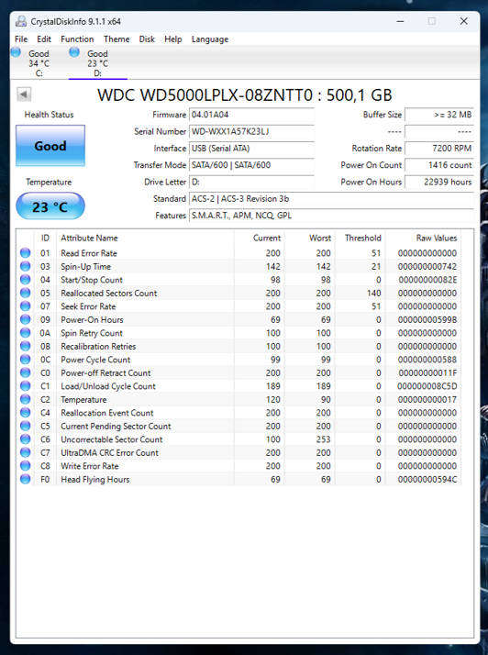Click the Attribute Name column header
The height and width of the screenshot is (655, 488).
pyautogui.click(x=145, y=239)
